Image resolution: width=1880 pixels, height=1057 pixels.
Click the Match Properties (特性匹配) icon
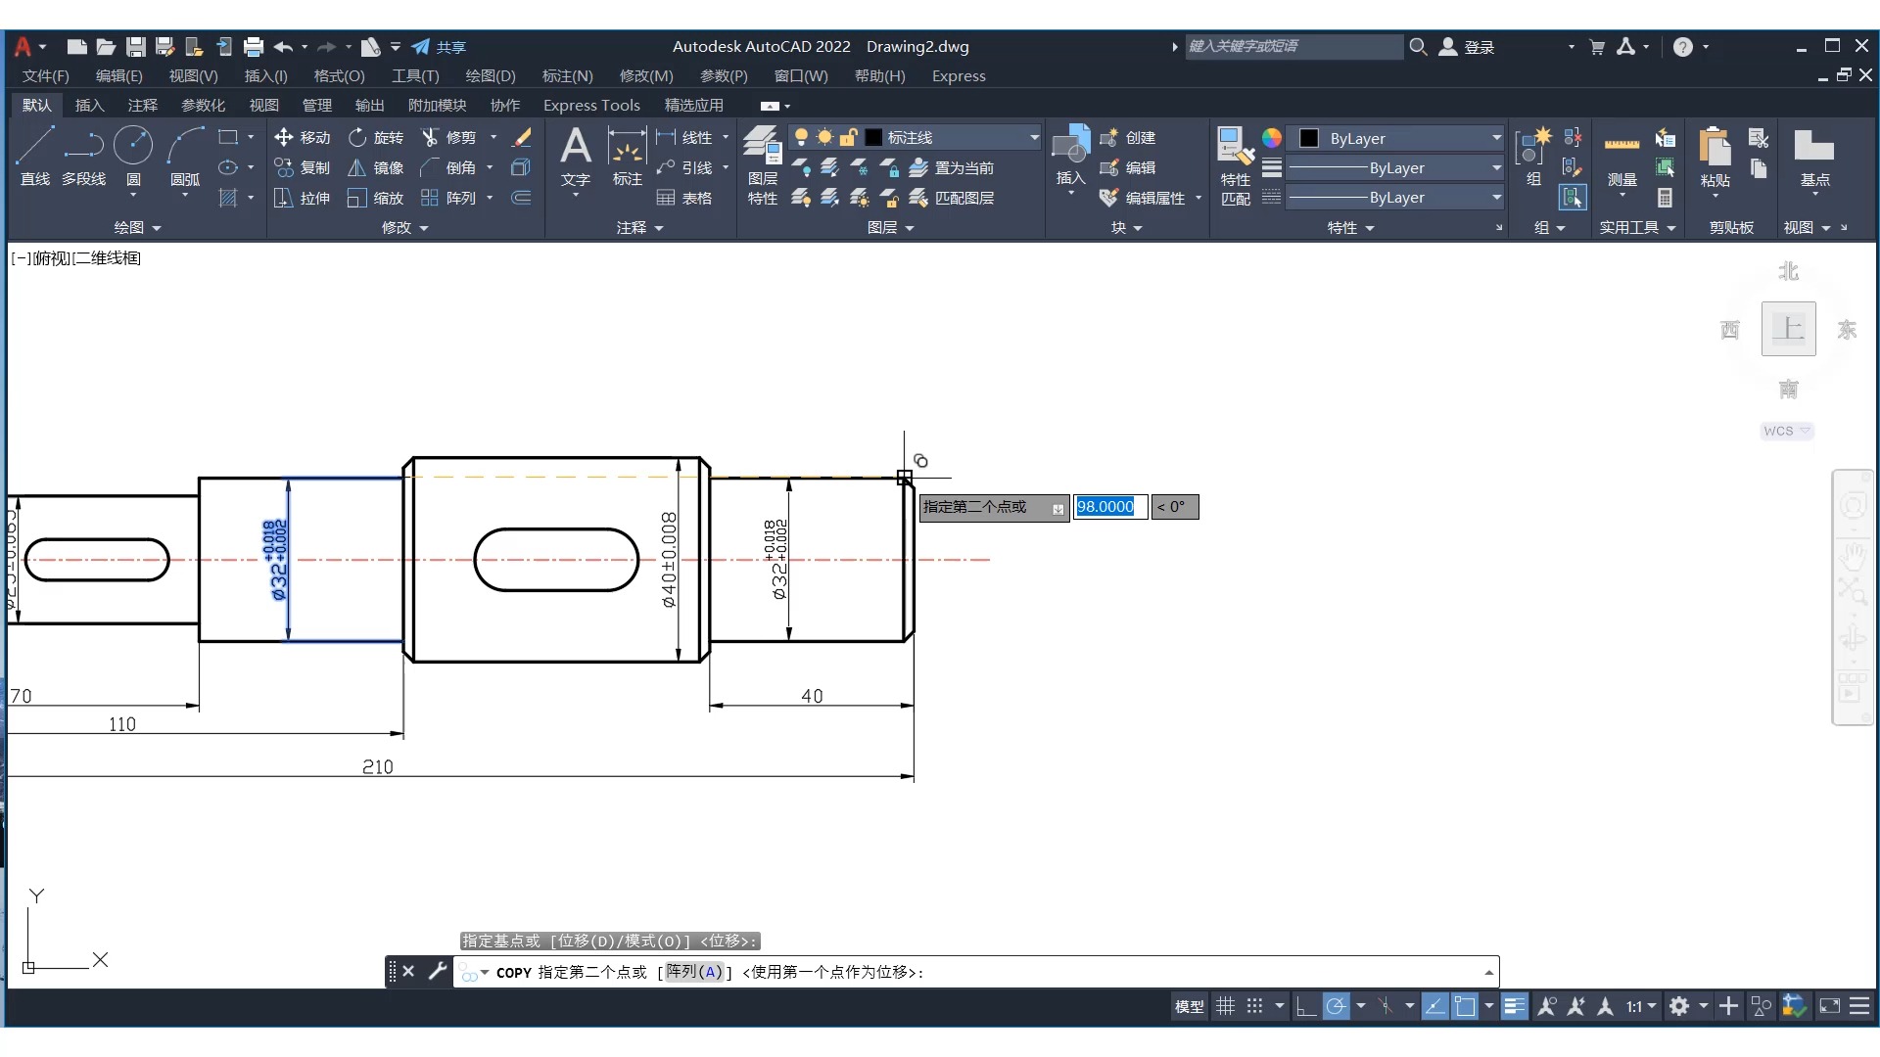coord(1235,147)
